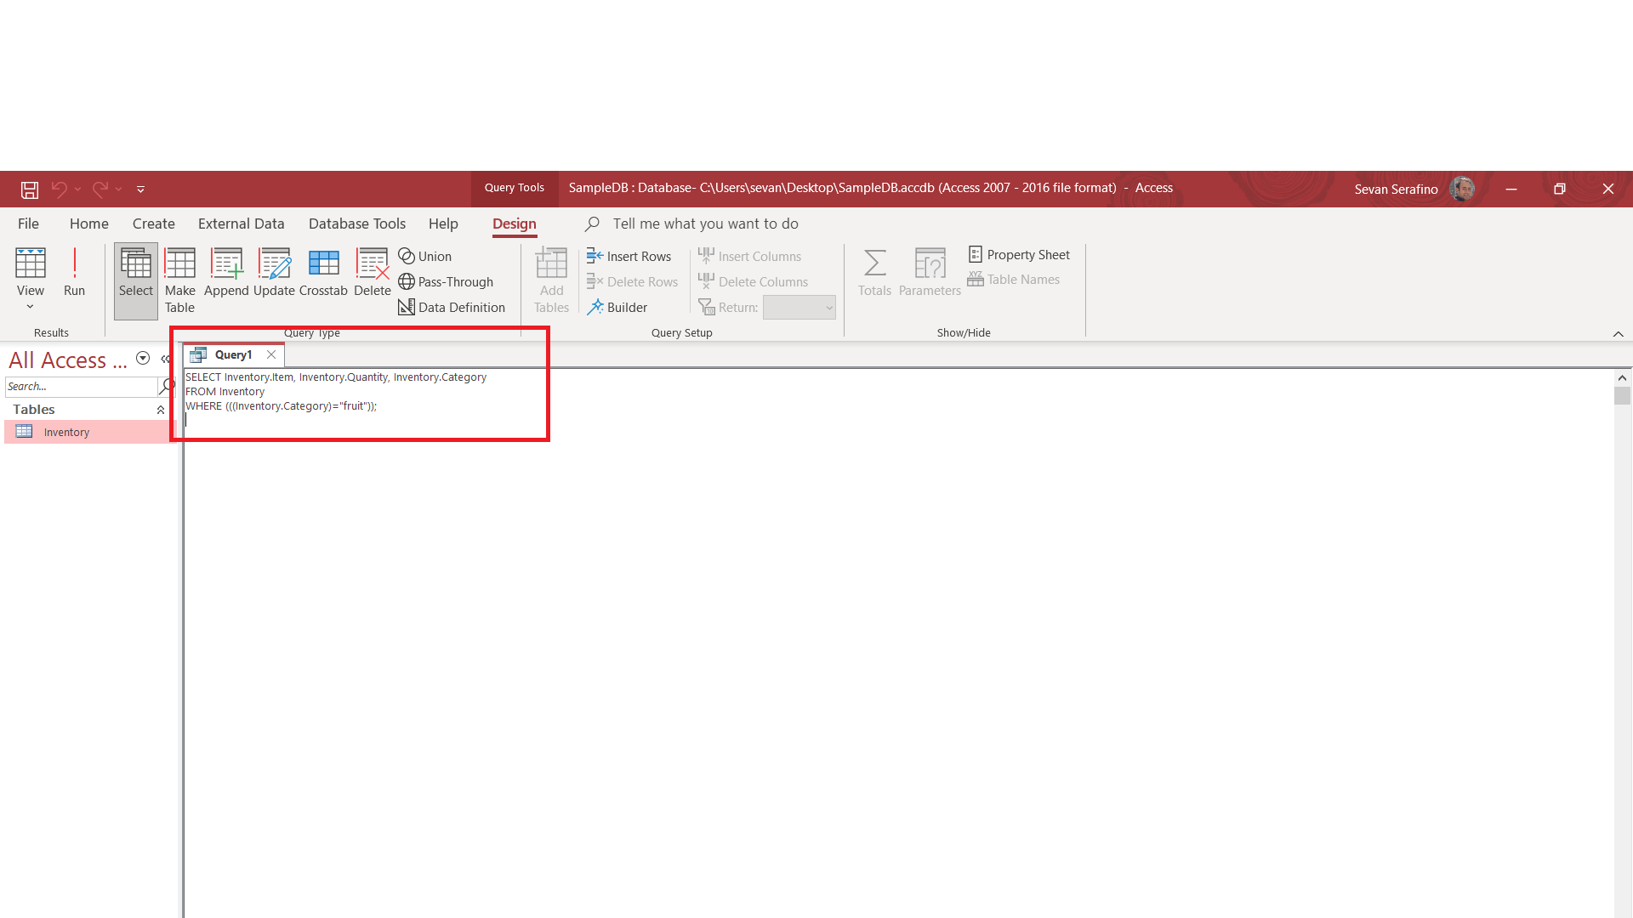Viewport: 1633px width, 918px height.
Task: Click the View datasheet icon
Action: pyautogui.click(x=31, y=263)
